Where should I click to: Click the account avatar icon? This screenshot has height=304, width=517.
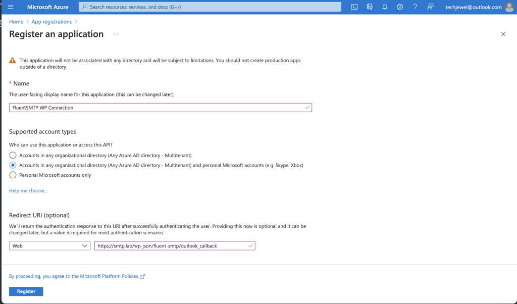(x=510, y=7)
